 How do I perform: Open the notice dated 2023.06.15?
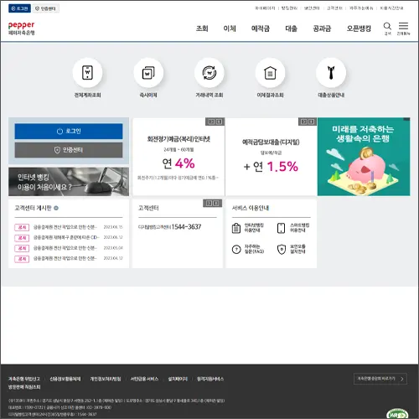coord(69,227)
